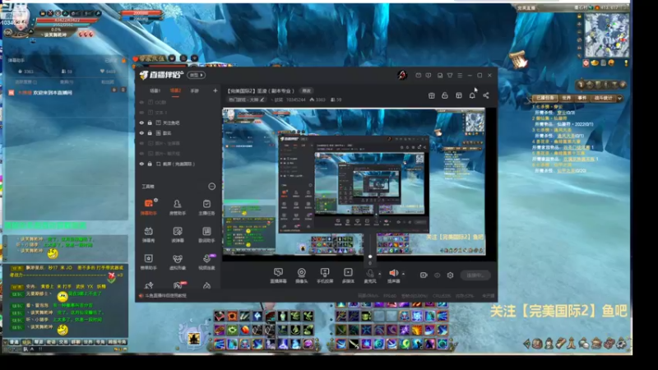Screen dimensions: 658x370
Task: Open stream settings gear beside connect button
Action: pos(450,275)
